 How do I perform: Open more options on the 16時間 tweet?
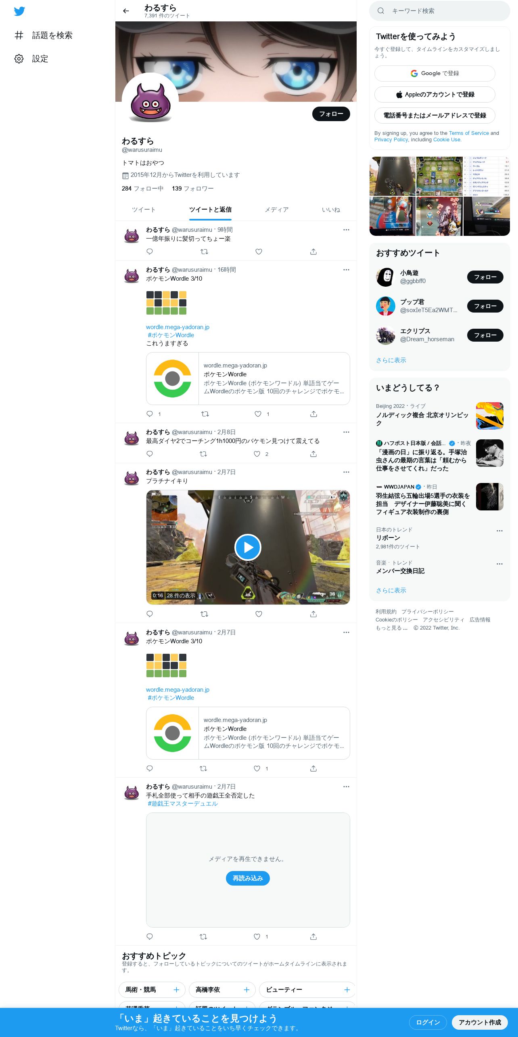coord(346,270)
